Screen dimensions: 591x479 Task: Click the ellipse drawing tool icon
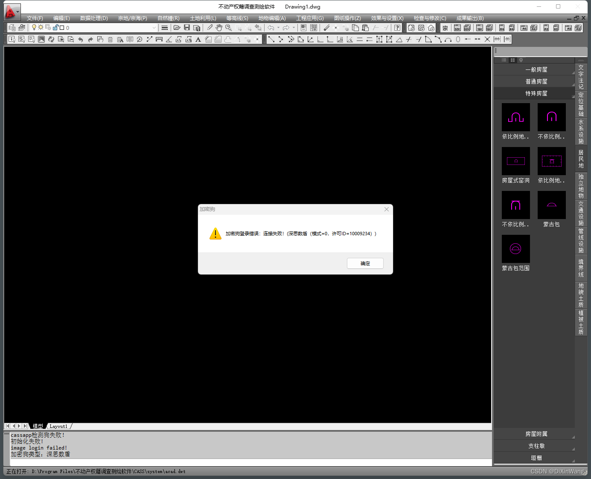tap(458, 39)
